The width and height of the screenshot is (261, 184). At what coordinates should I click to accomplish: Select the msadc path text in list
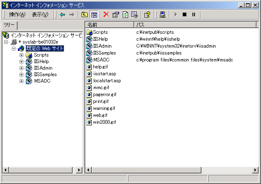pyautogui.click(x=185, y=60)
